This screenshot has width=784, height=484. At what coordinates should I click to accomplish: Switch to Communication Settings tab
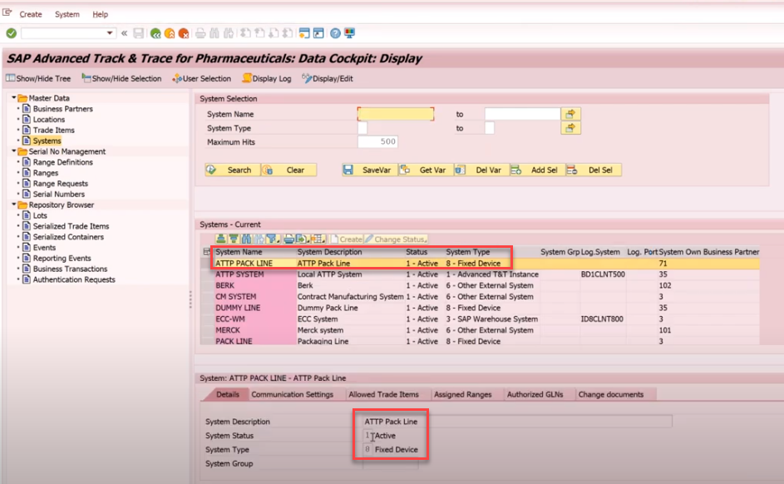pyautogui.click(x=292, y=394)
